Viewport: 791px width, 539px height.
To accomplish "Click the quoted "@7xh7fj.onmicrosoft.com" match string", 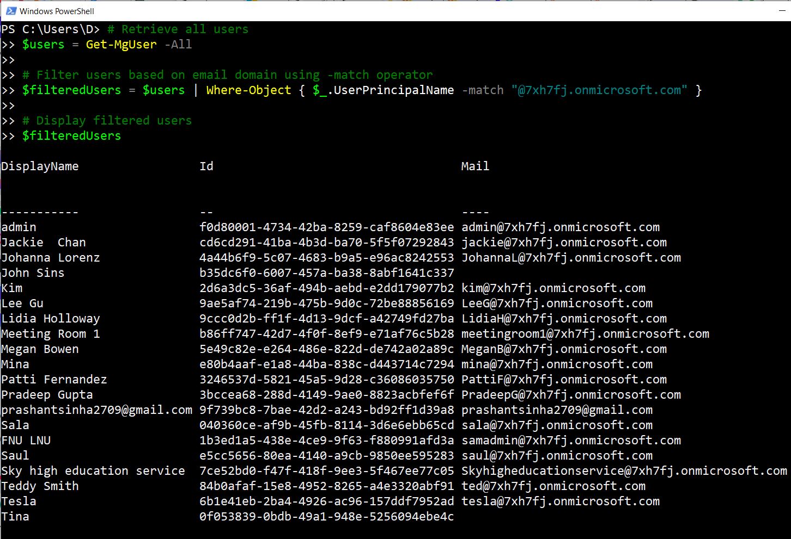I will click(599, 90).
